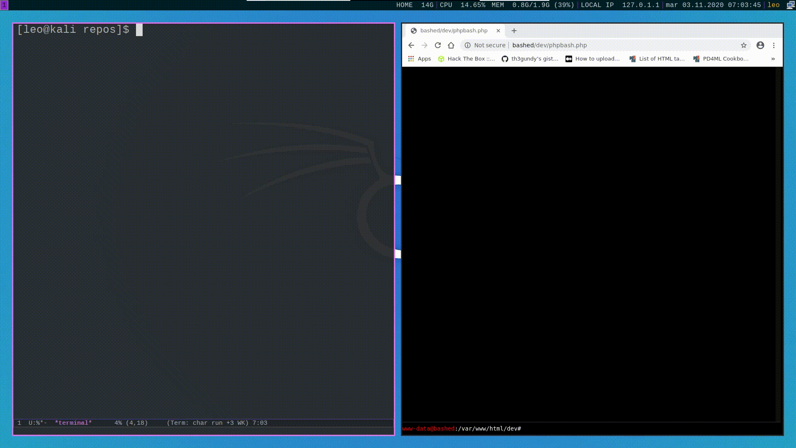This screenshot has height=448, width=796.
Task: Click the LOCAL IP 127.0.1.1 indicator
Action: tap(620, 5)
